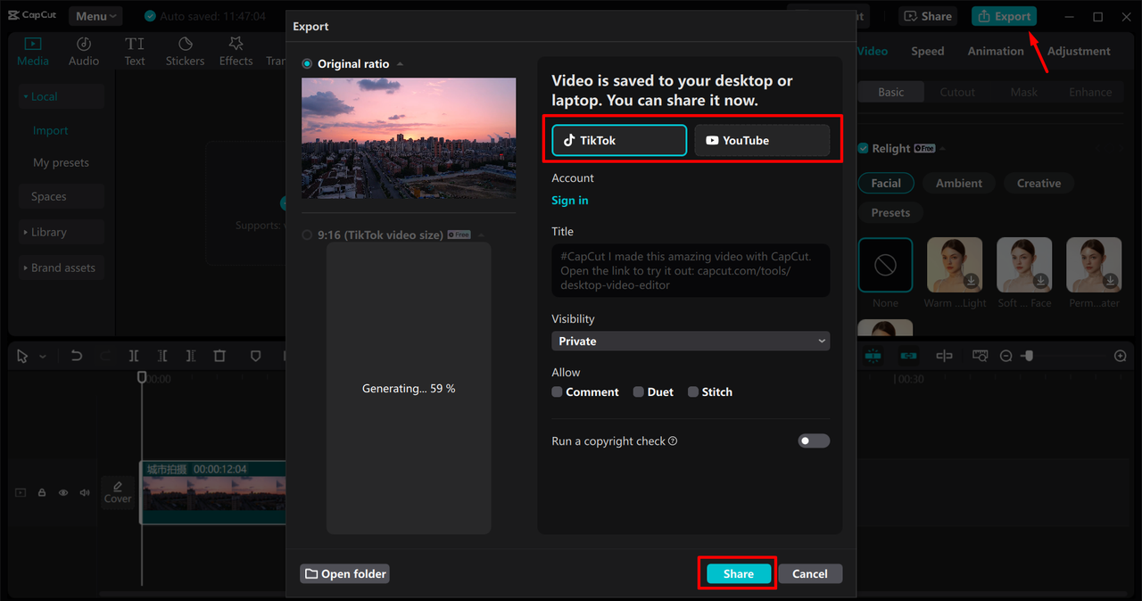The height and width of the screenshot is (601, 1142).
Task: Toggle the main track magnet icon
Action: point(873,356)
